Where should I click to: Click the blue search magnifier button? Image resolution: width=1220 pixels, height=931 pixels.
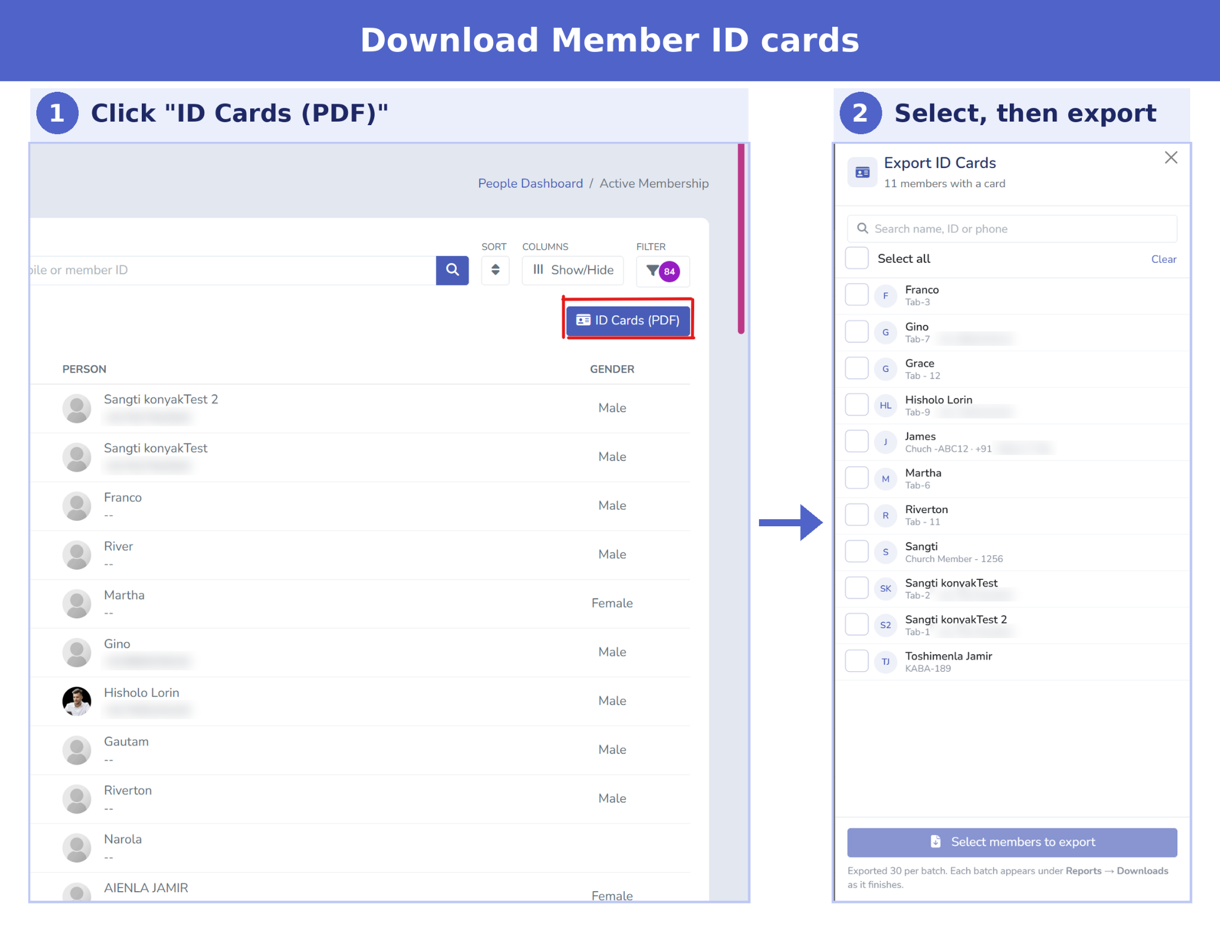452,270
